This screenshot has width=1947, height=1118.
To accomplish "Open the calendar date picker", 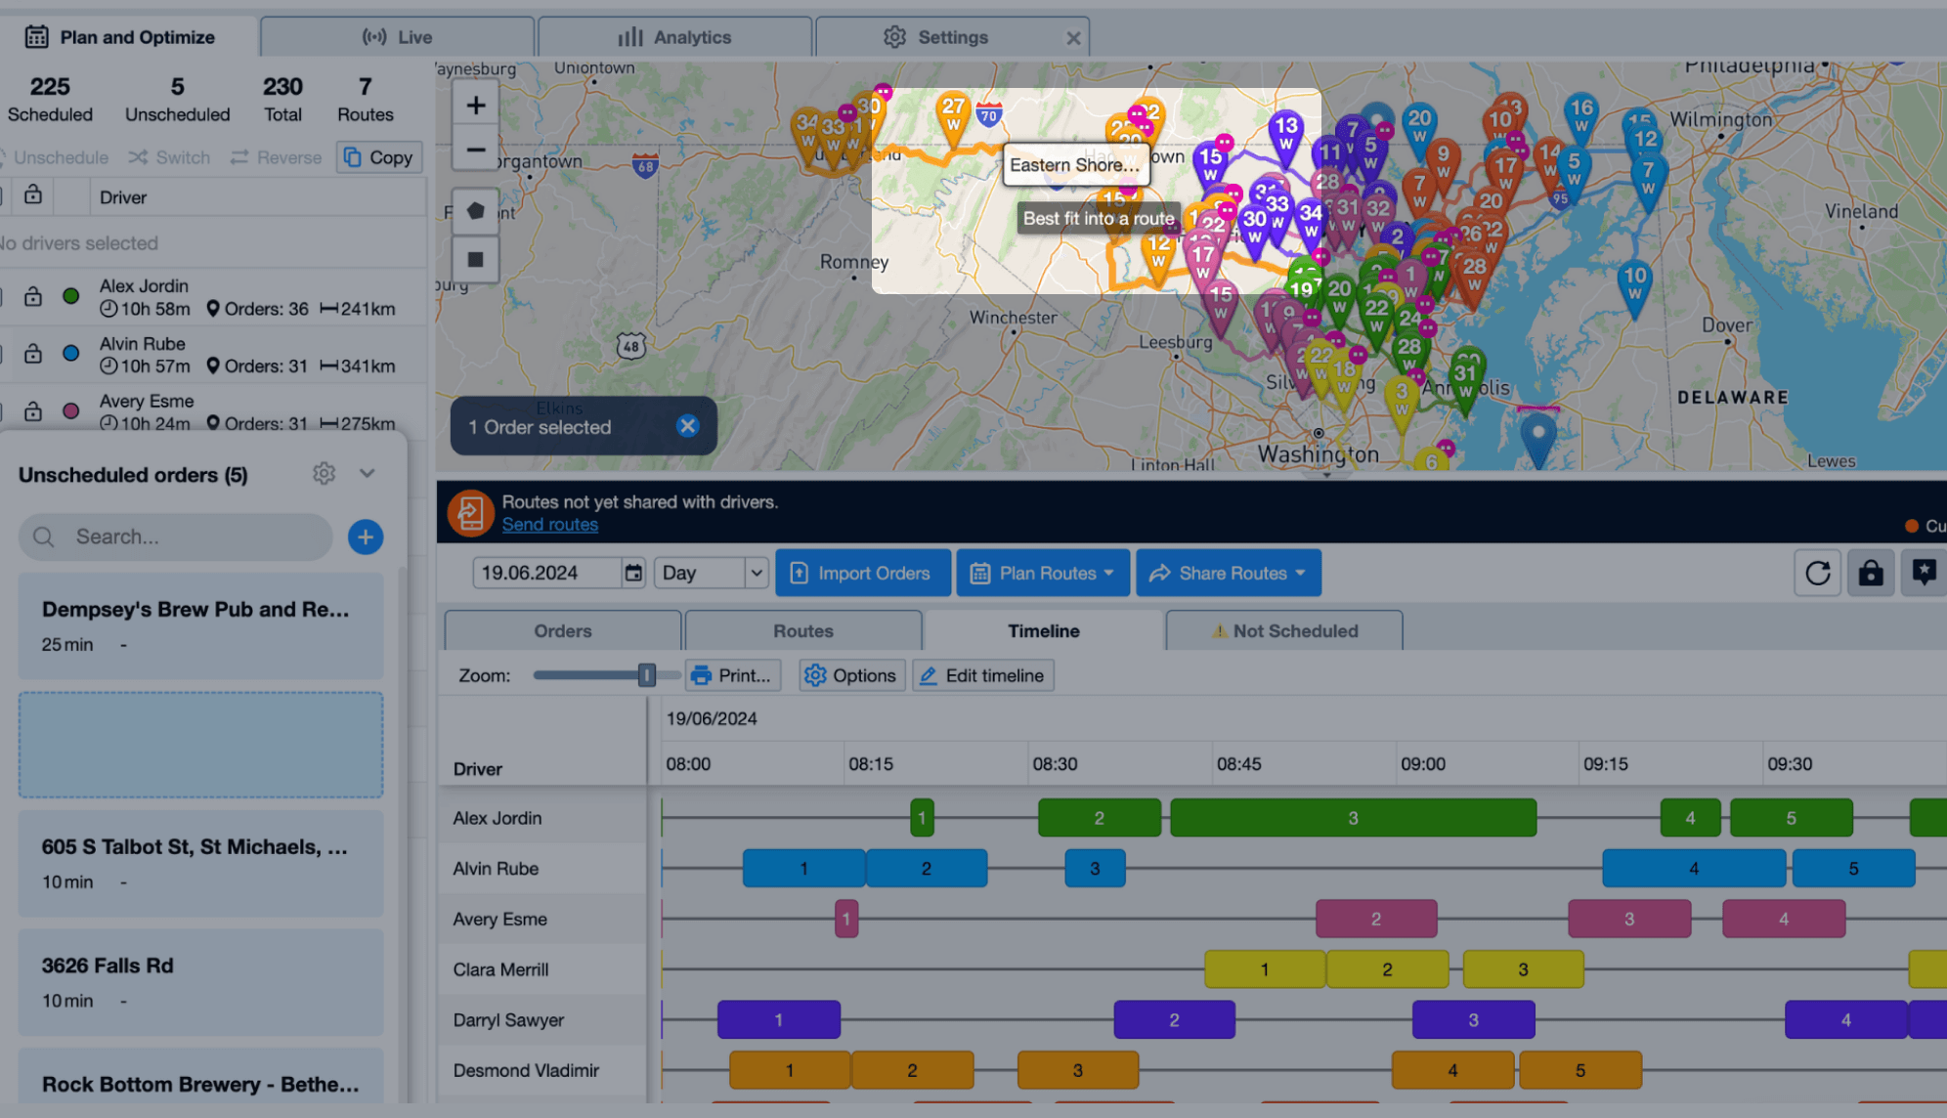I will [632, 573].
